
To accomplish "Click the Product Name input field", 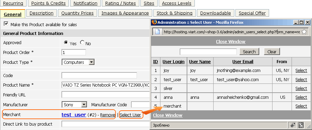I will (106, 85).
